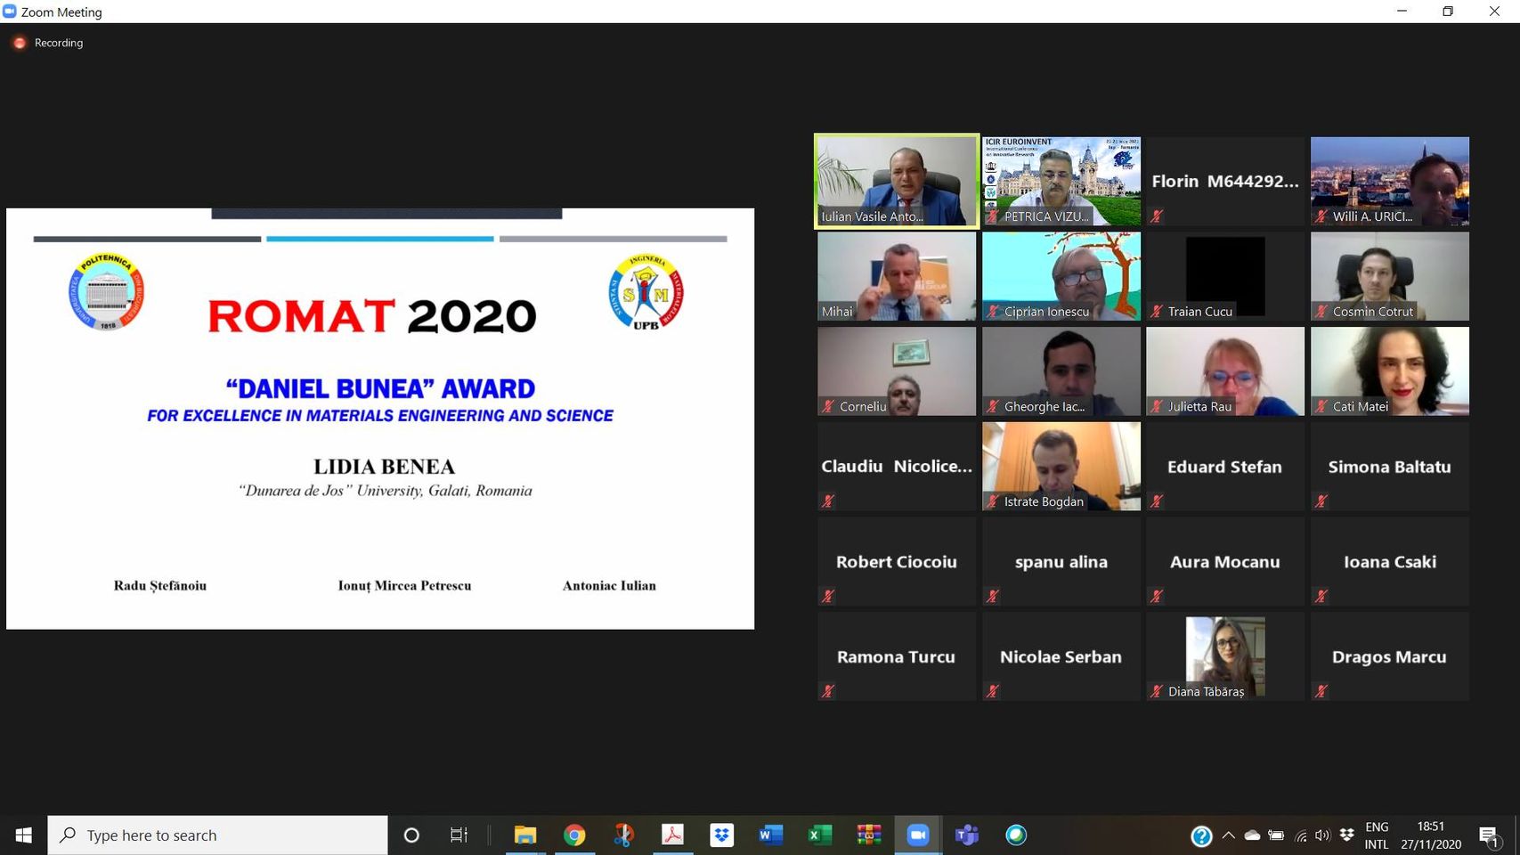The width and height of the screenshot is (1520, 855).
Task: Launch Microsoft Teams from the taskbar
Action: coord(966,835)
